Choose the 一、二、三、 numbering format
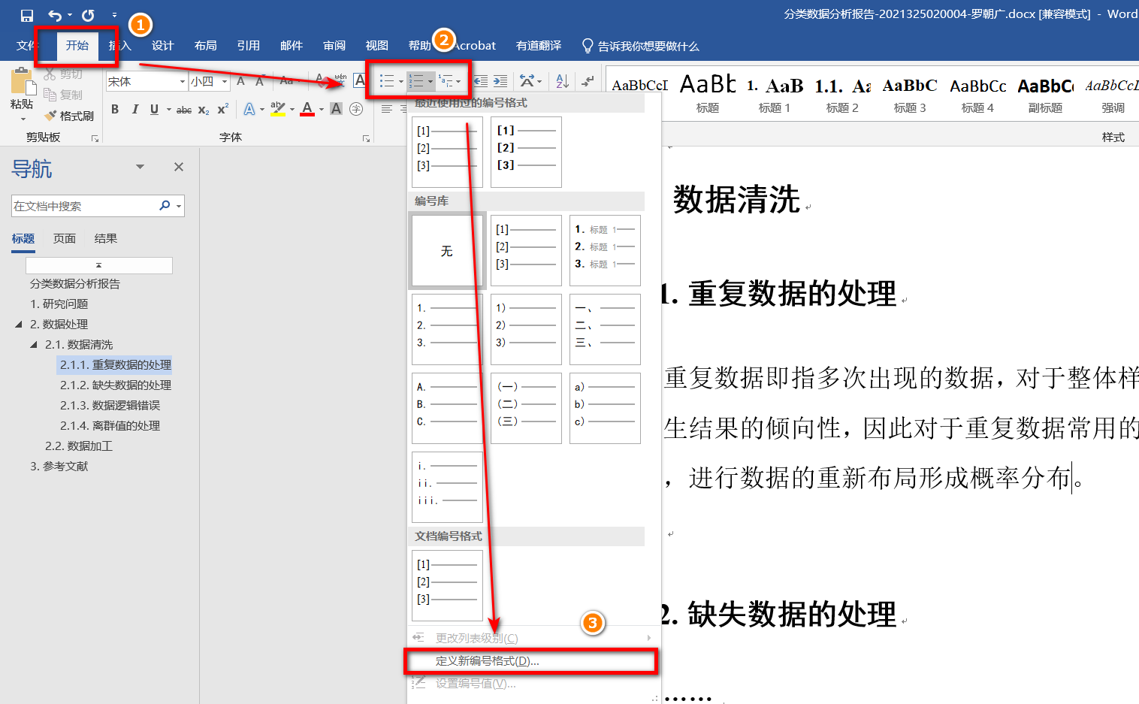The image size is (1139, 704). (x=605, y=329)
